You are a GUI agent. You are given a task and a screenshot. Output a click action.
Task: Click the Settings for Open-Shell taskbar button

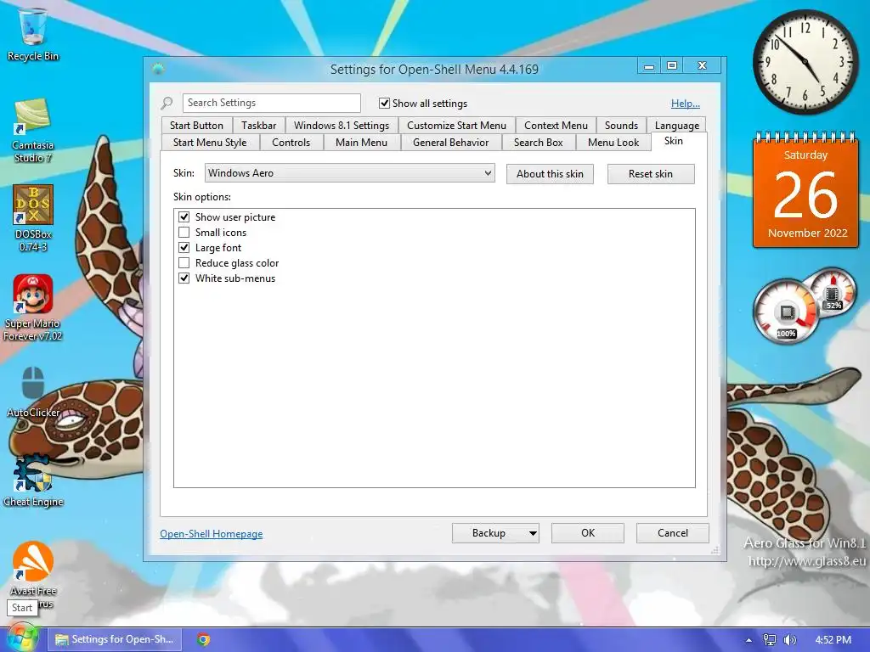click(x=115, y=639)
